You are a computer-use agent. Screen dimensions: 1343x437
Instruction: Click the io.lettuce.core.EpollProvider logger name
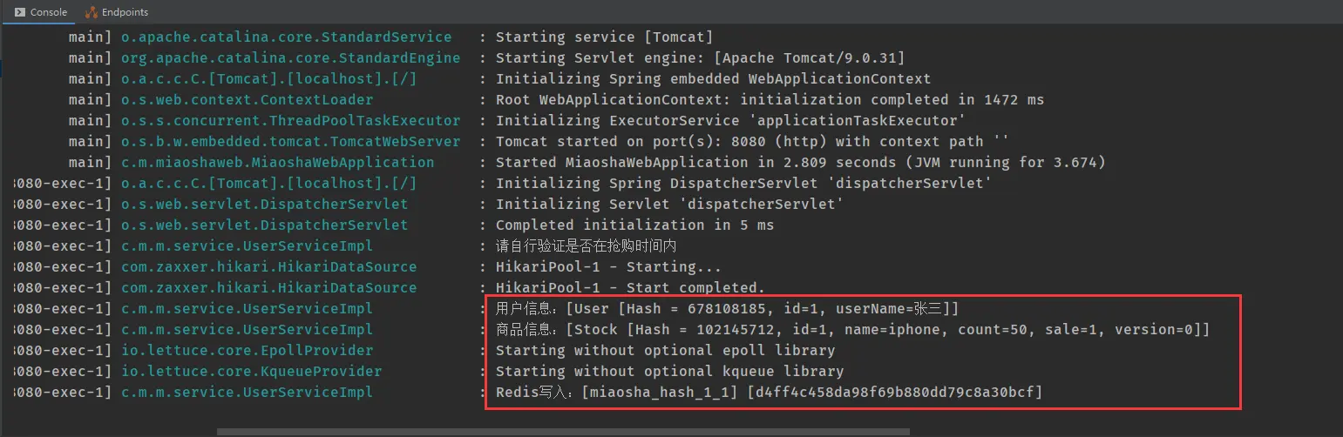click(x=247, y=350)
